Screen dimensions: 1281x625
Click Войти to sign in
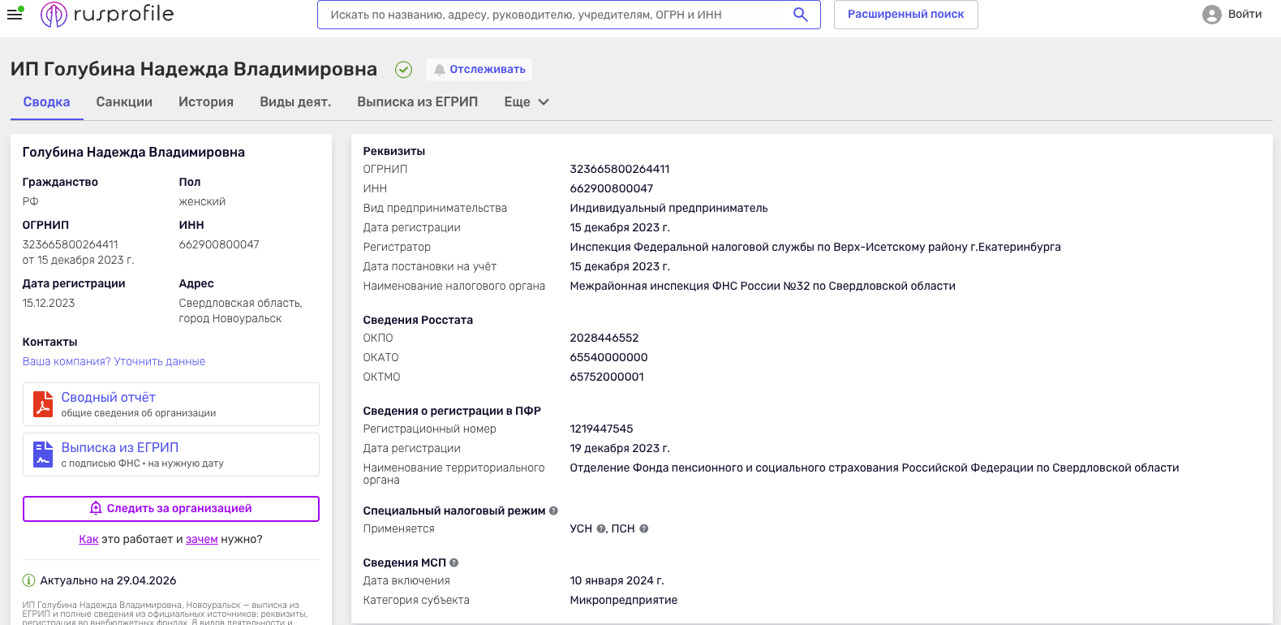point(1244,15)
